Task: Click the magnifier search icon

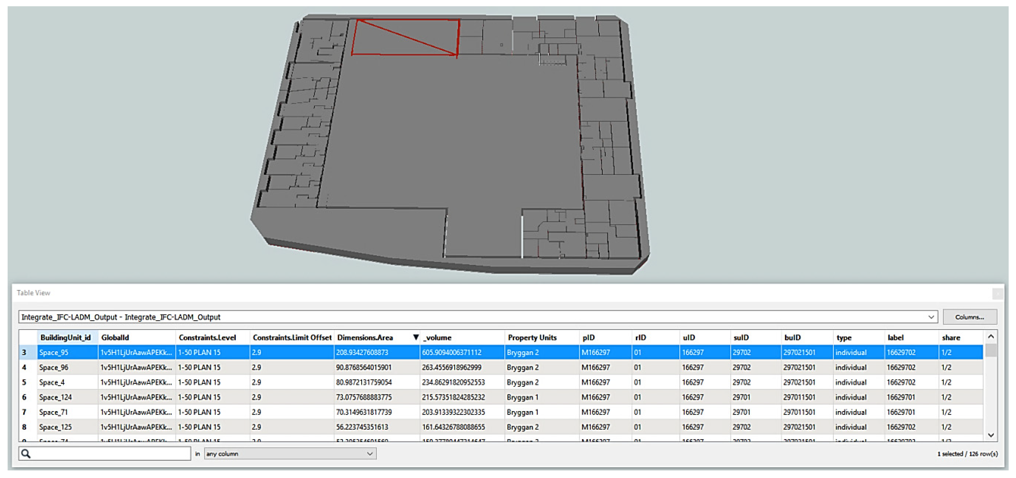Action: pyautogui.click(x=26, y=454)
